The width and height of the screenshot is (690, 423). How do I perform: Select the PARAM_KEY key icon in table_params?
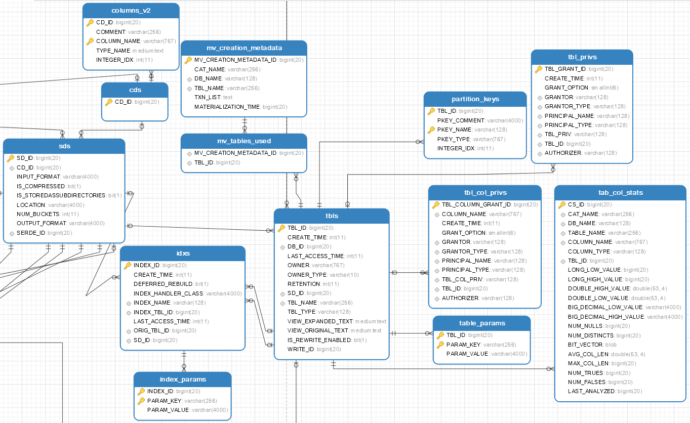coord(440,344)
